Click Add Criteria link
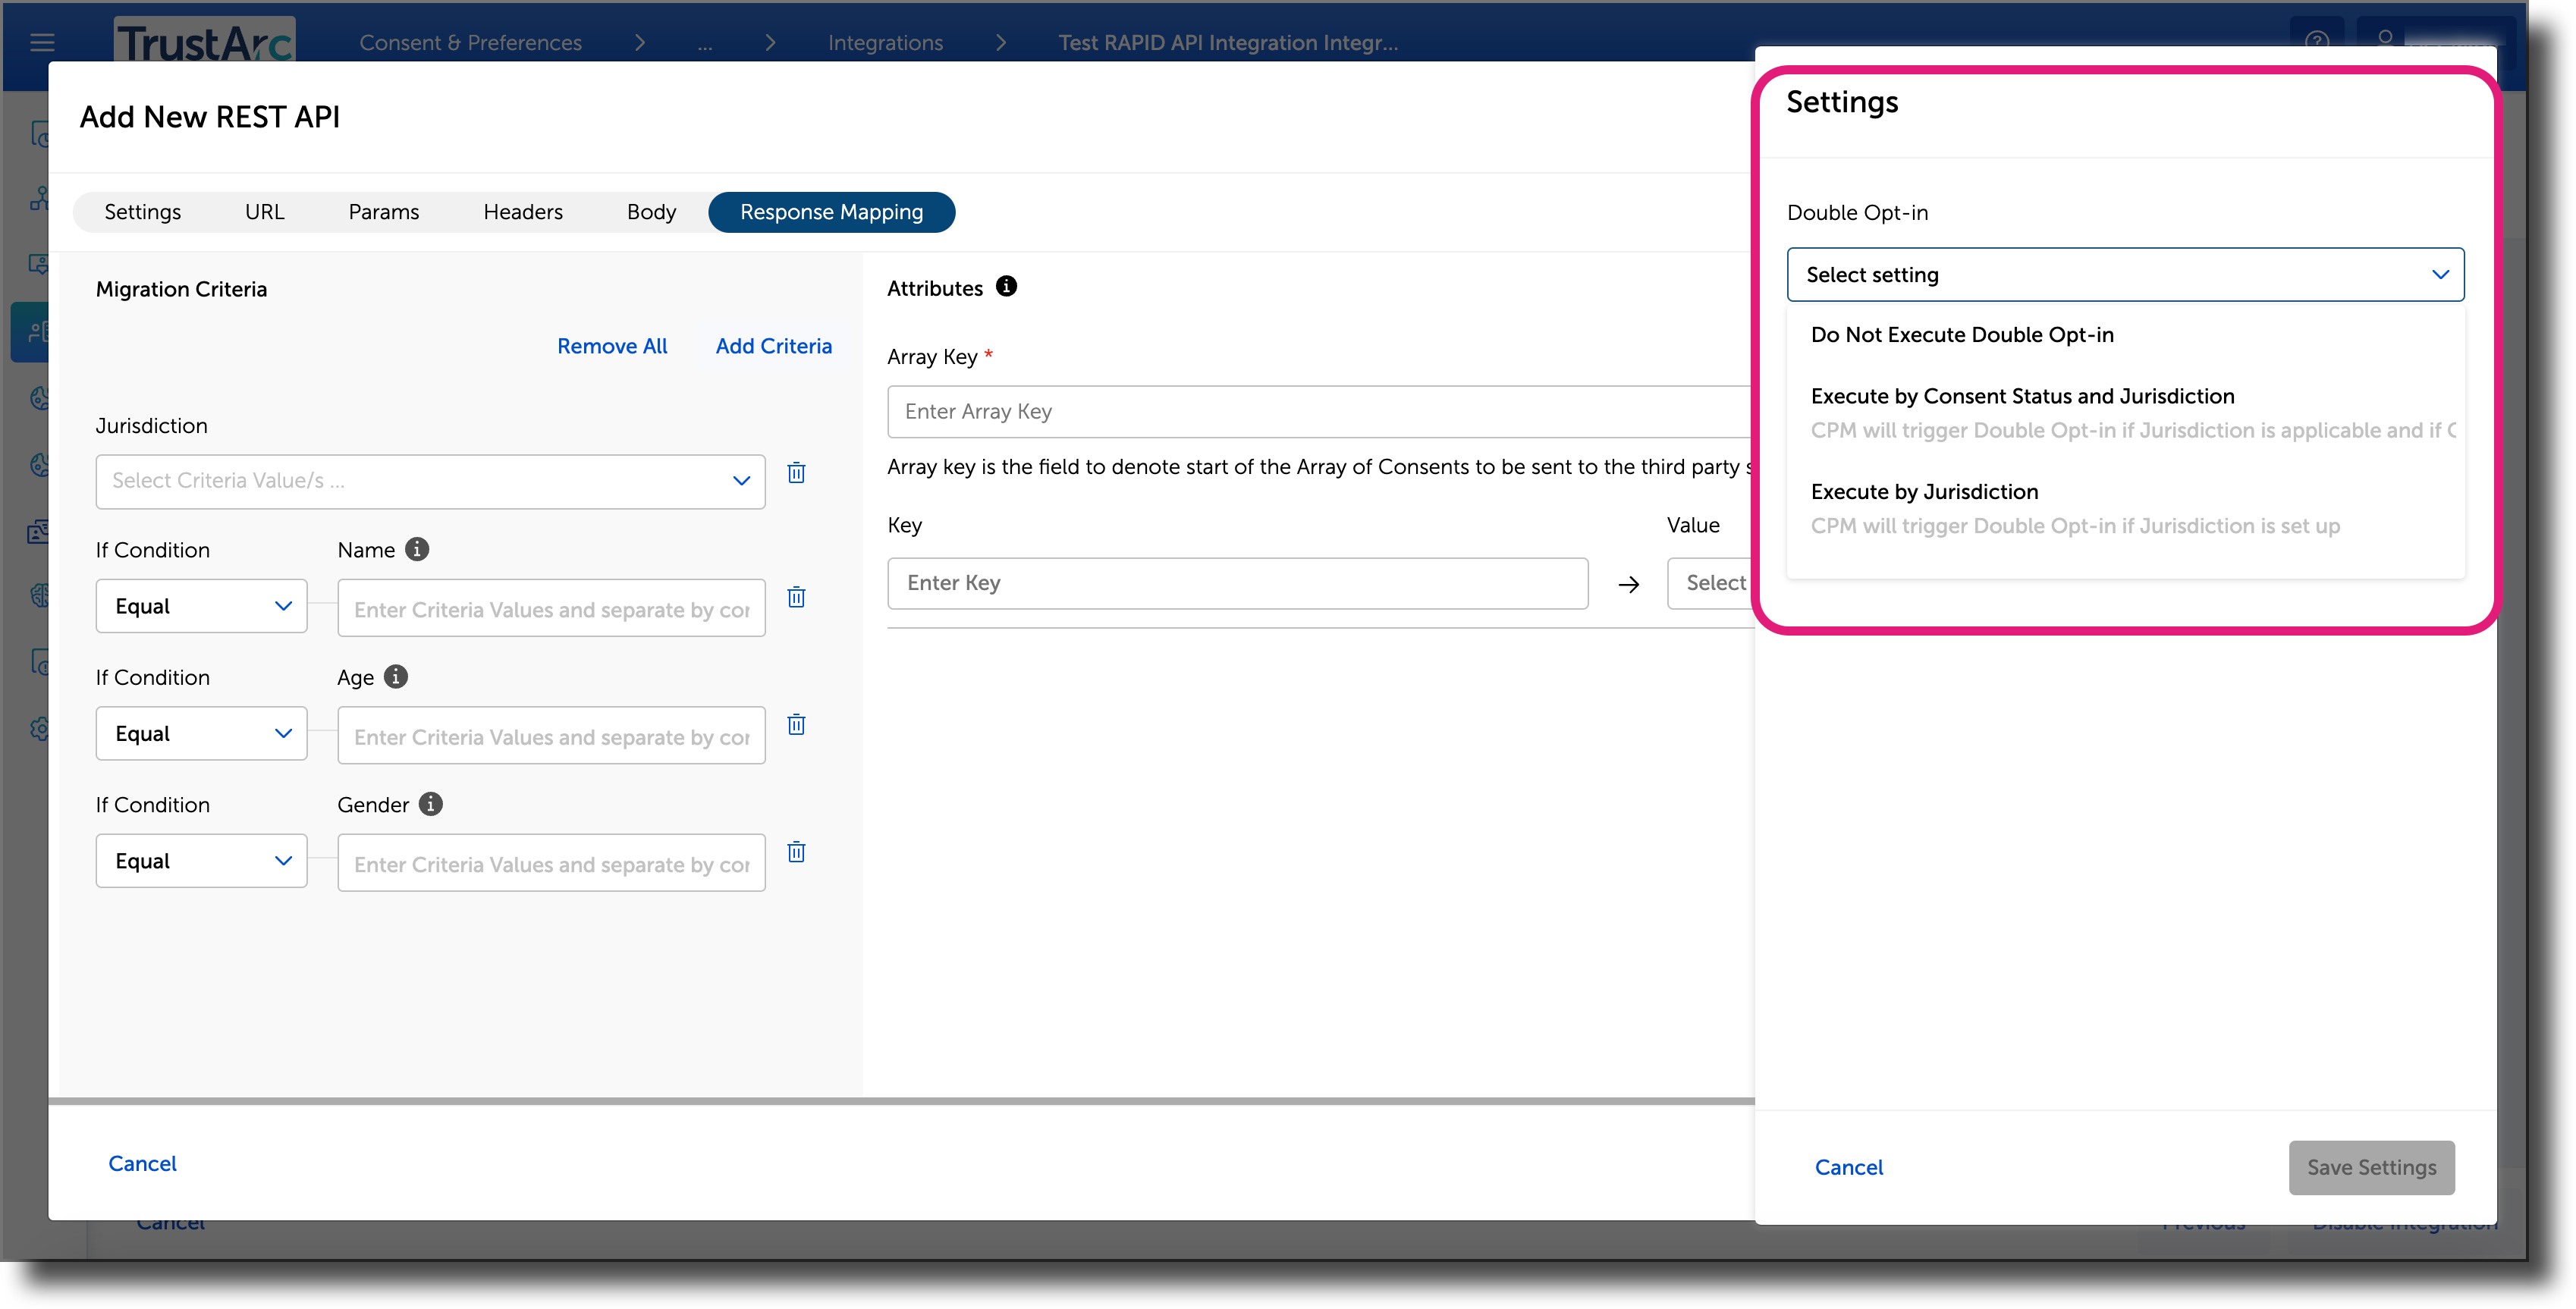The height and width of the screenshot is (1309, 2576). [773, 346]
